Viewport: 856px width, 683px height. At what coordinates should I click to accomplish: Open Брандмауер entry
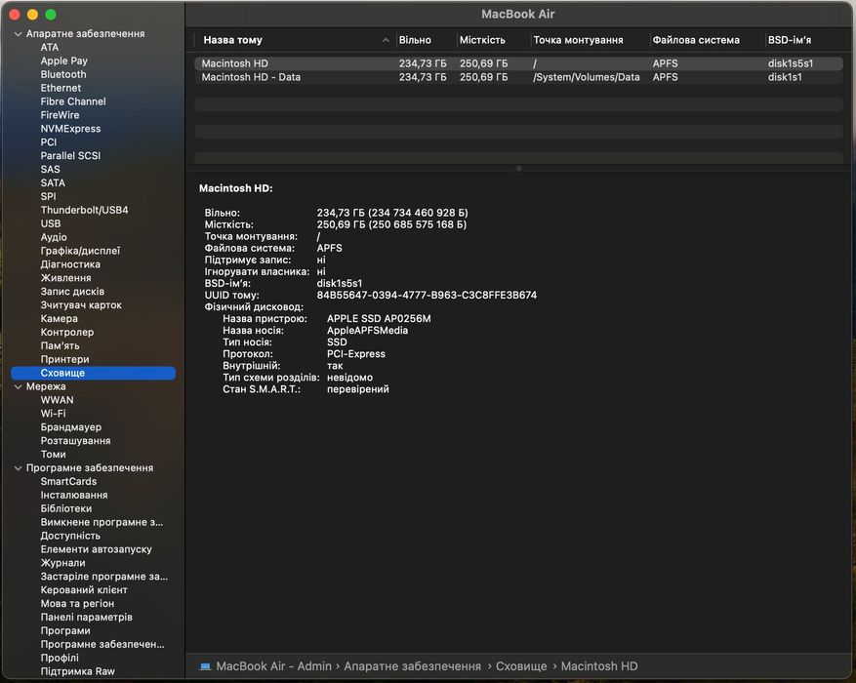[71, 427]
